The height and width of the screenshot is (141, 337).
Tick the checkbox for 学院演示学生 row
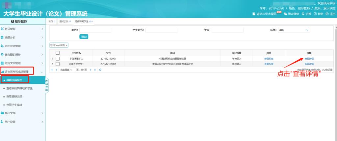click(x=58, y=59)
